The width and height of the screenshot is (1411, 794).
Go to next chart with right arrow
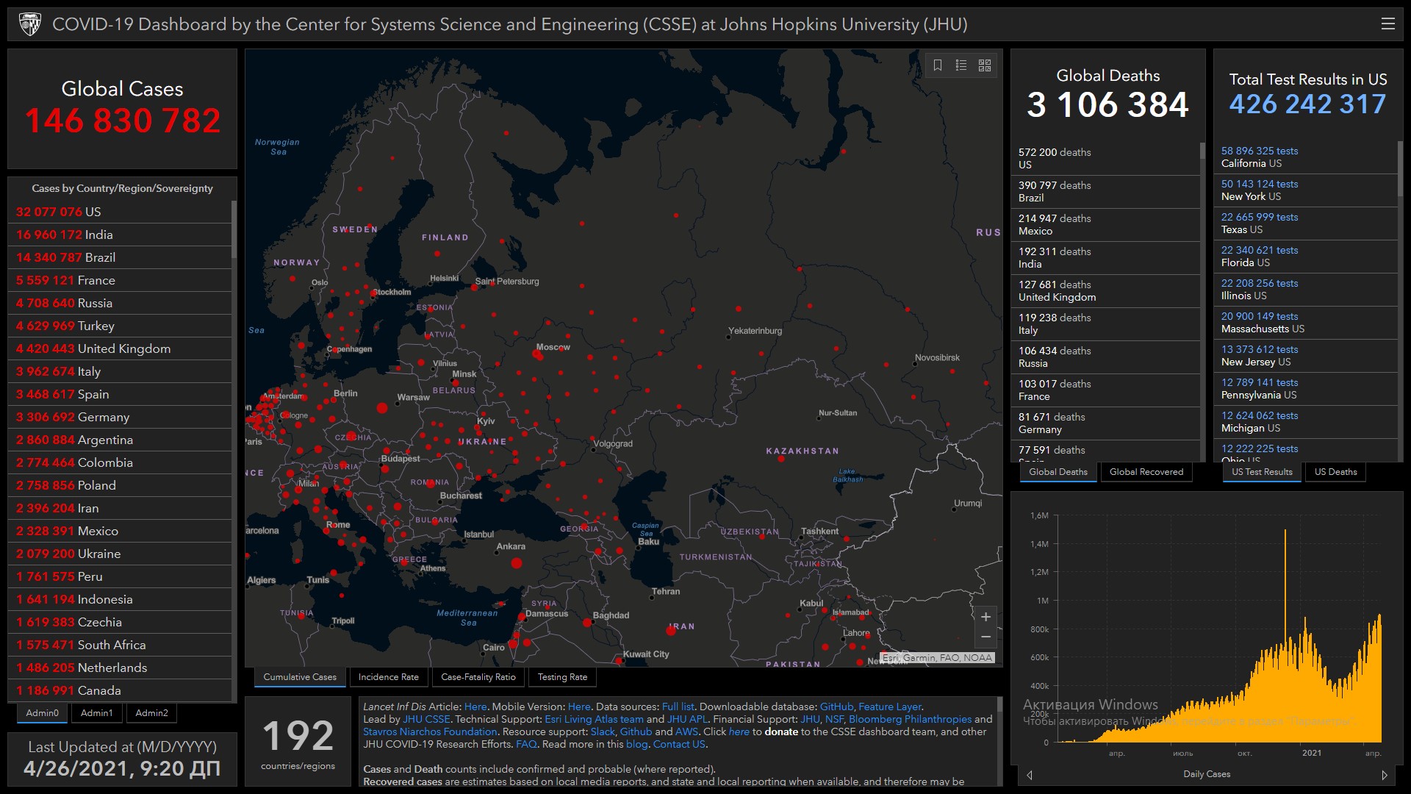click(x=1384, y=775)
